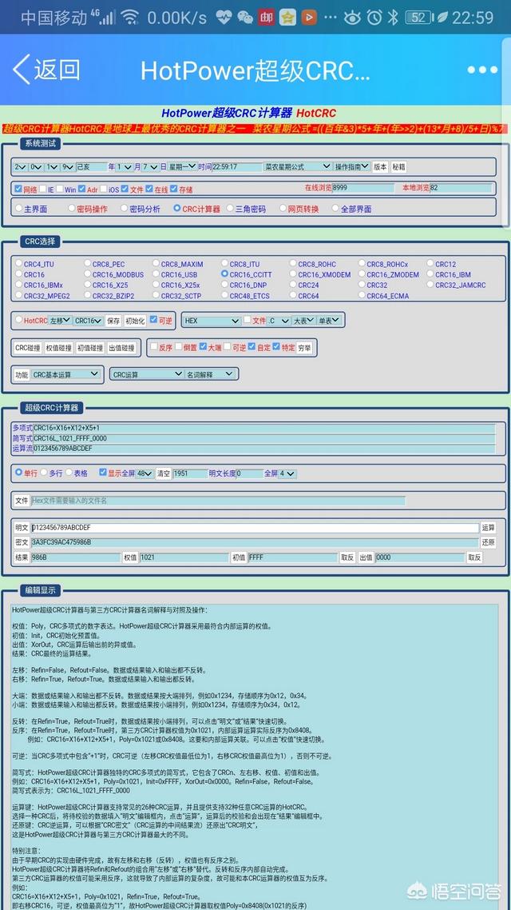Toggle the 存储 checkbox
This screenshot has width=511, height=910.
174,189
